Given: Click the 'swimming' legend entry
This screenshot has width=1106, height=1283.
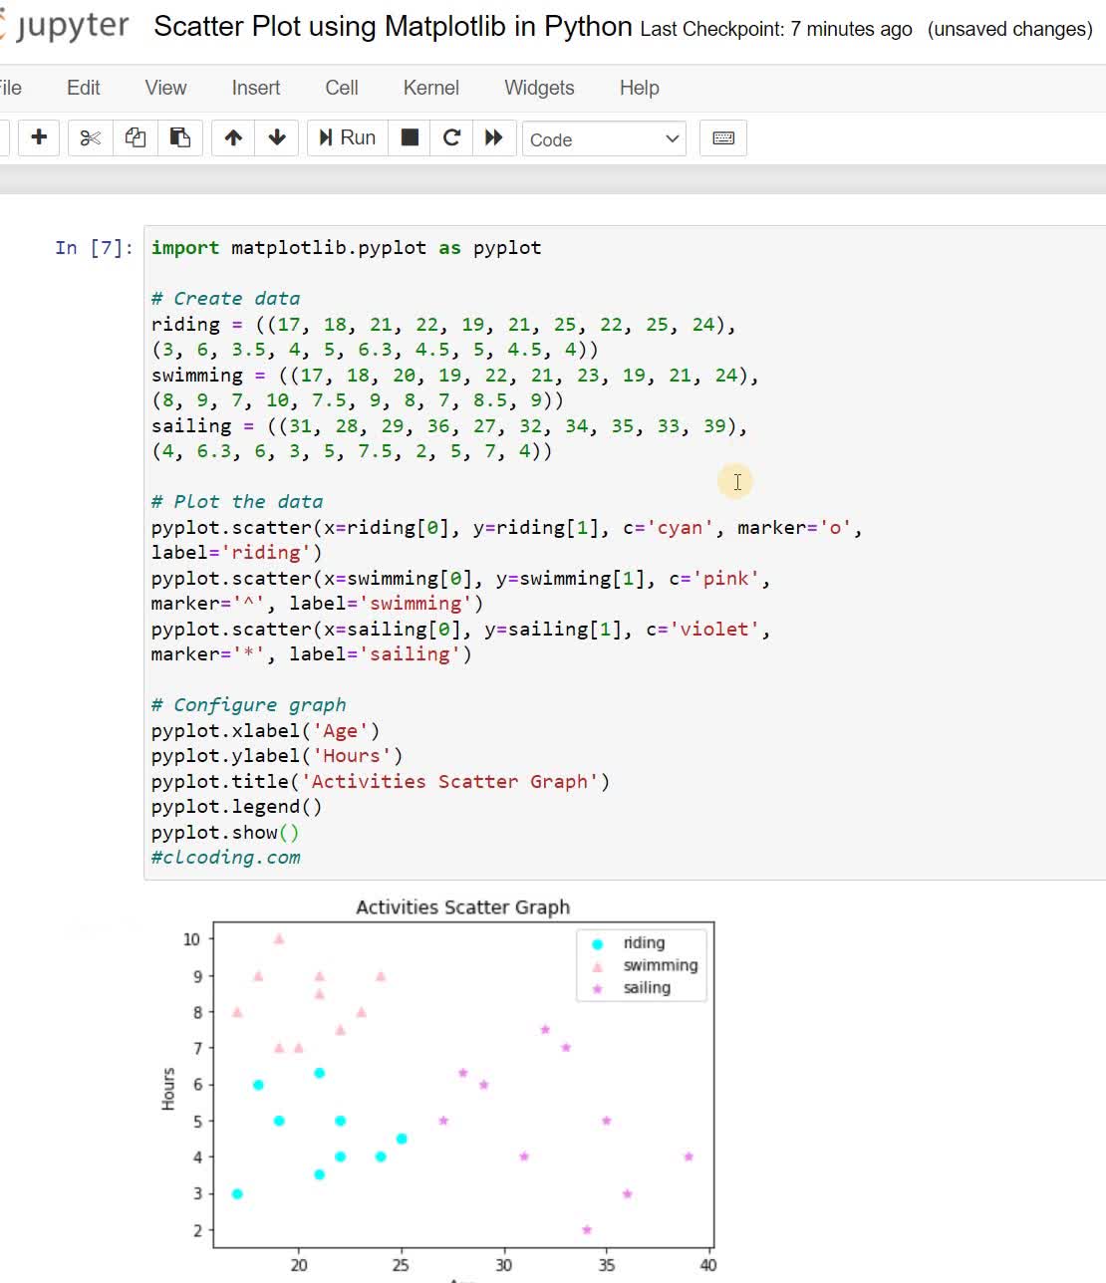Looking at the screenshot, I should point(661,965).
